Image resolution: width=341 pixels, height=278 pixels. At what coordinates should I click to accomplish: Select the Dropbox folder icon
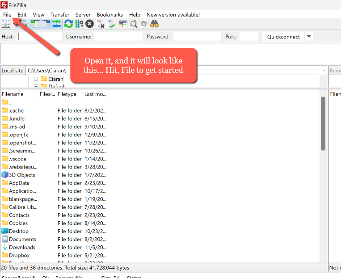(x=5, y=255)
